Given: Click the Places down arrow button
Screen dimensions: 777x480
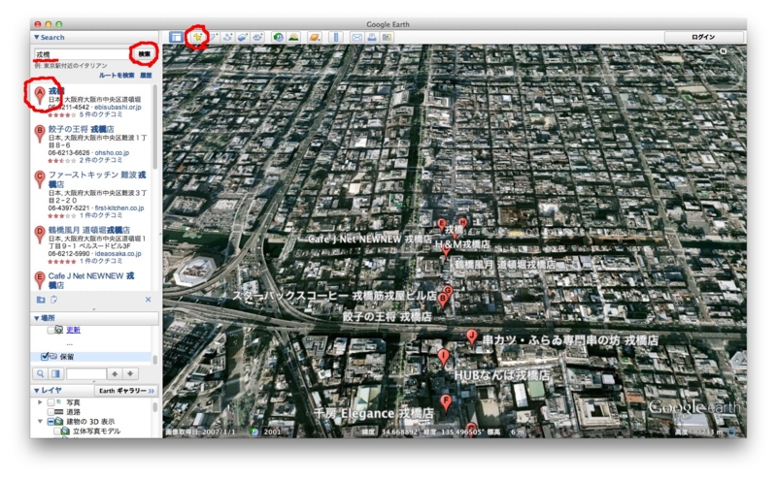Looking at the screenshot, I should tap(130, 374).
